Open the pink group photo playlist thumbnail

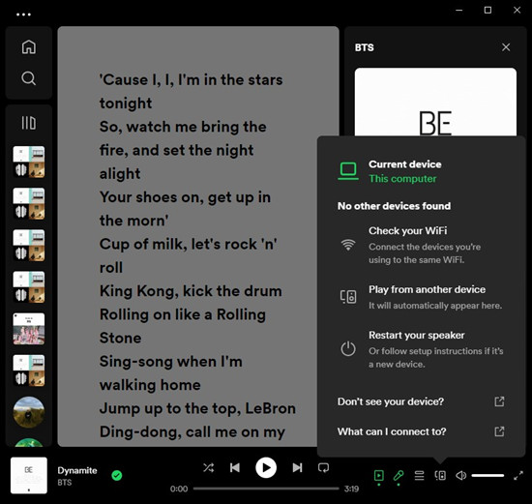(x=29, y=329)
